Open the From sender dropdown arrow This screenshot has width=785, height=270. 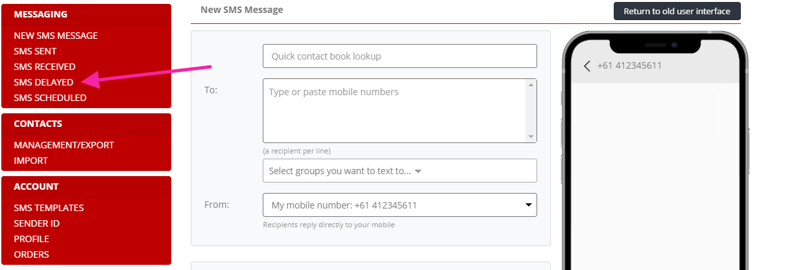[527, 205]
